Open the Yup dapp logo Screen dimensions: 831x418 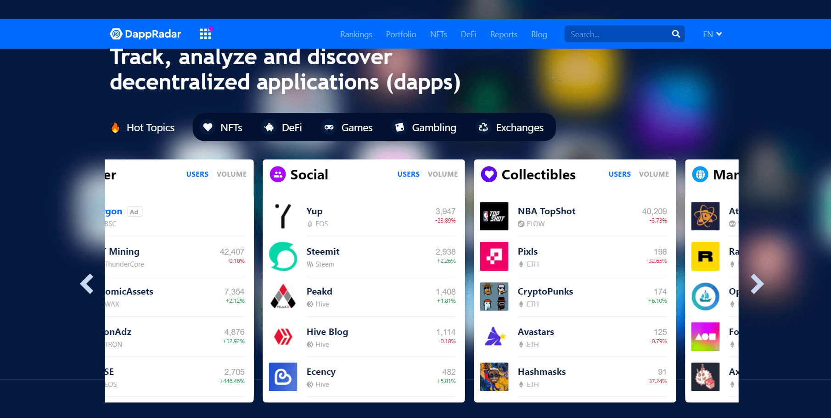coord(283,216)
